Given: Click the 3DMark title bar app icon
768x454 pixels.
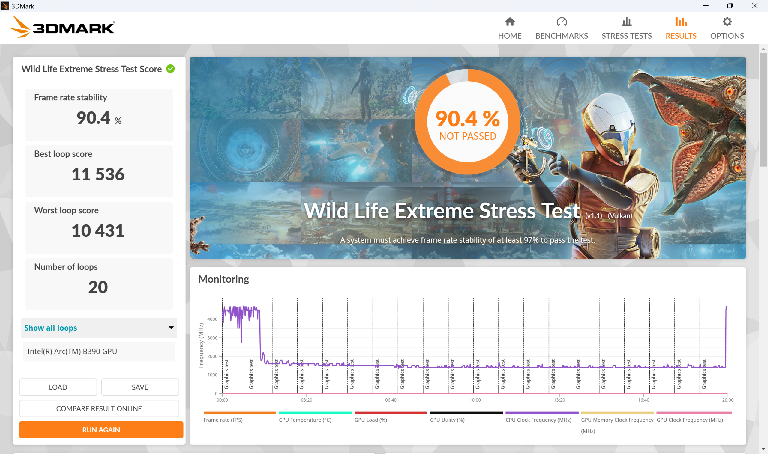Looking at the screenshot, I should pos(5,6).
